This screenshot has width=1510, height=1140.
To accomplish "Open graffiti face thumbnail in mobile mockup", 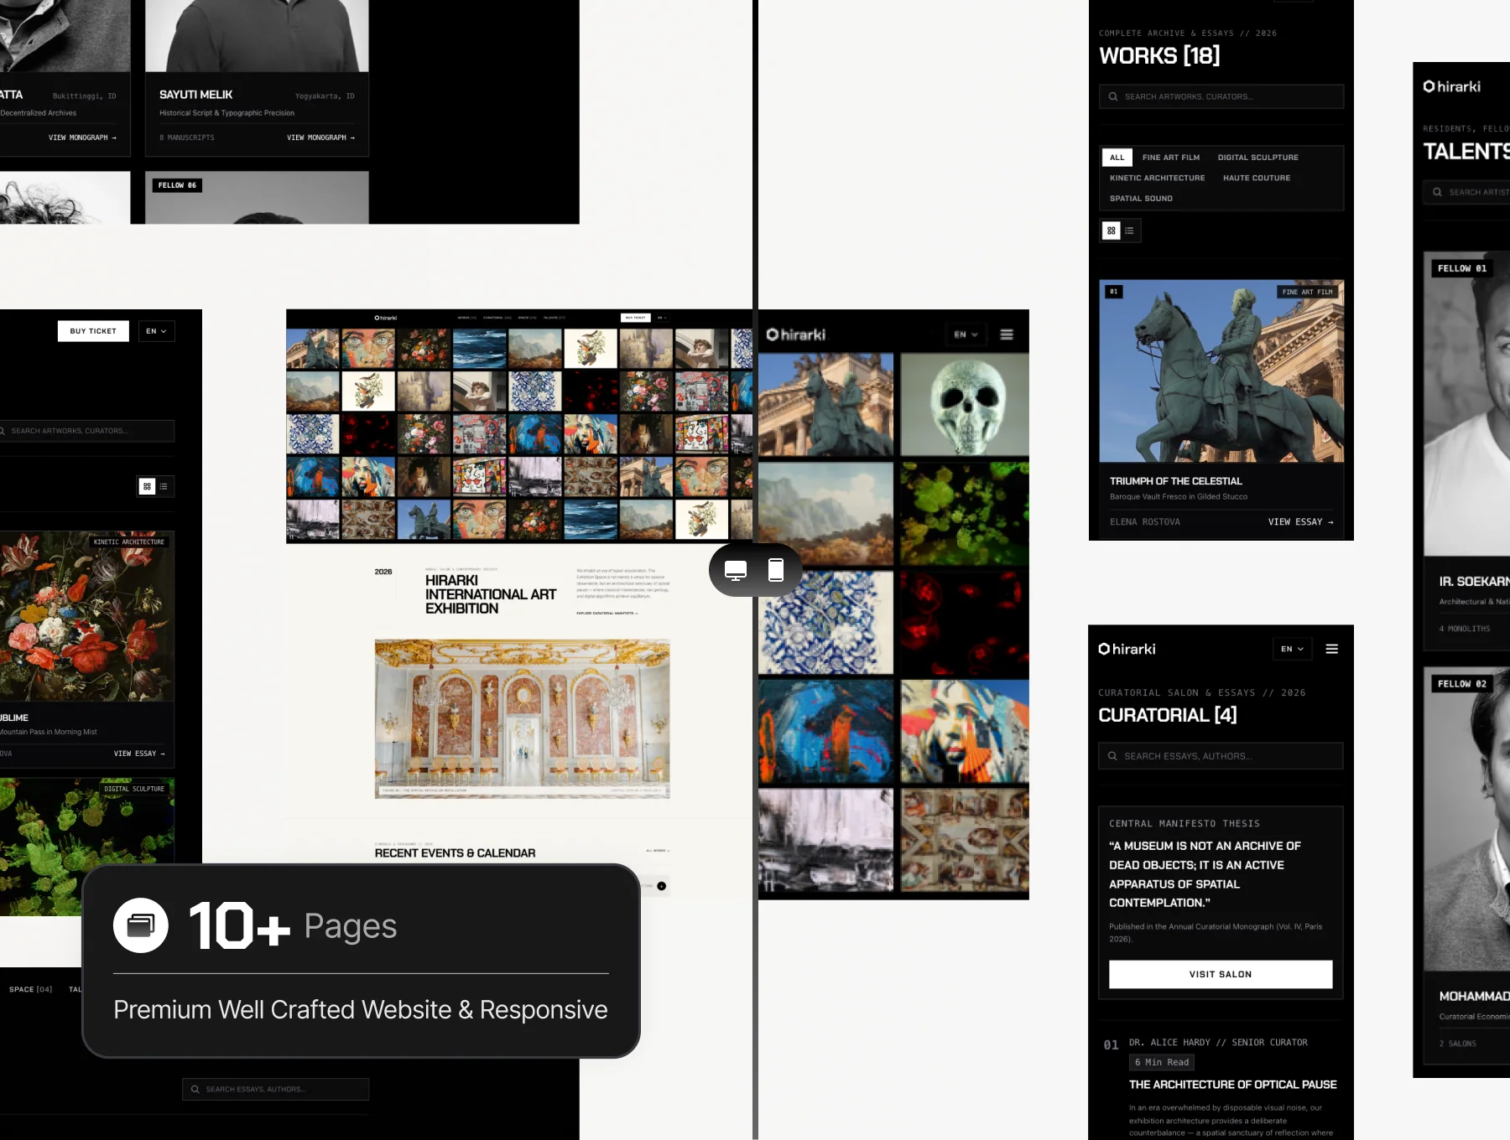I will click(x=965, y=732).
